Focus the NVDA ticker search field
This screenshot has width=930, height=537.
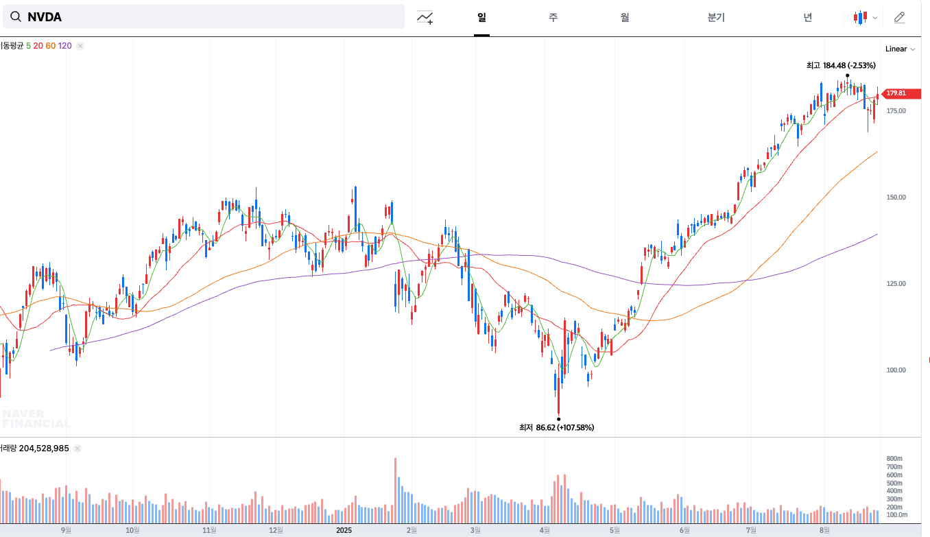[x=203, y=16]
